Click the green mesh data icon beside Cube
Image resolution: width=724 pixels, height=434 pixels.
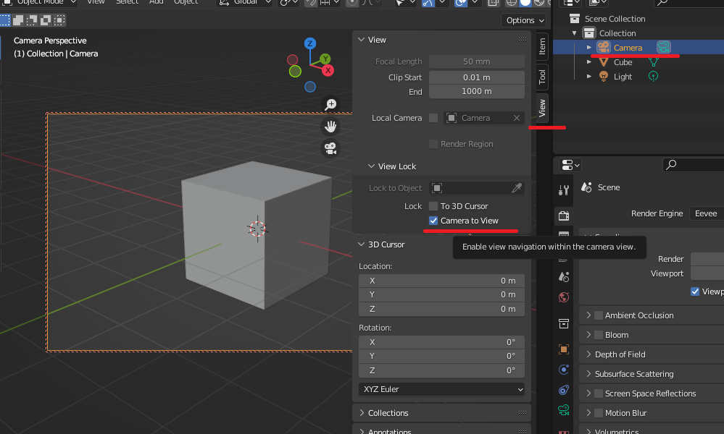pyautogui.click(x=654, y=61)
